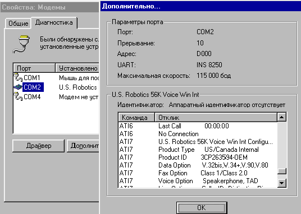This screenshot has width=301, height=214.
Task: Select the Product Type US/Canada Internal row
Action: tap(198, 150)
